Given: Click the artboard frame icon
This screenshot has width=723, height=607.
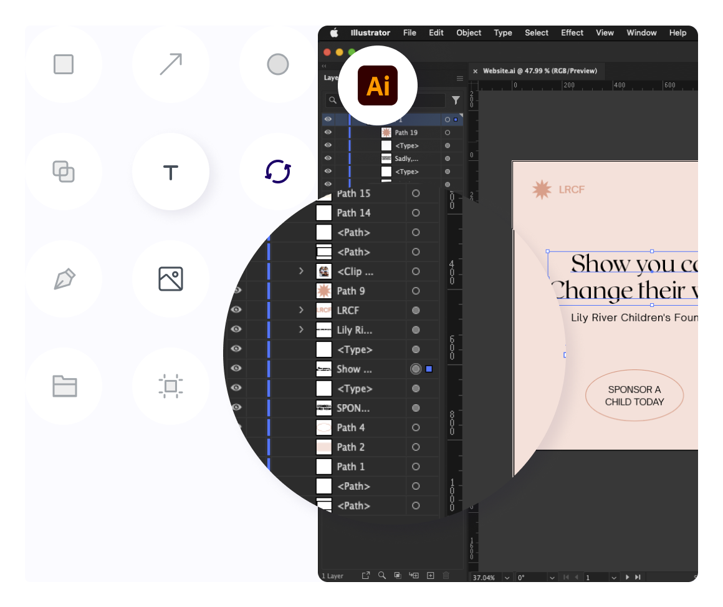Looking at the screenshot, I should pyautogui.click(x=170, y=386).
